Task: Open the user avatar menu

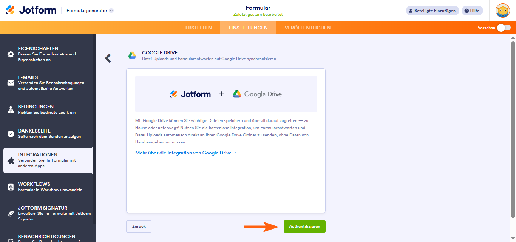Action: tap(502, 11)
